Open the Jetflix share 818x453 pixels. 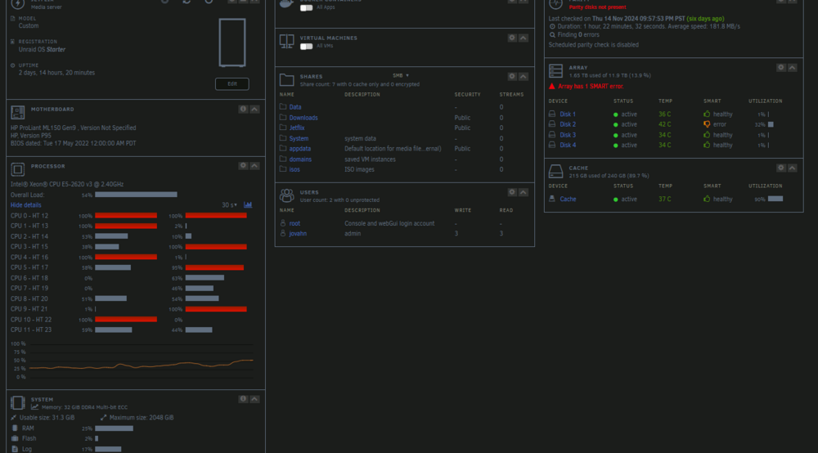coord(297,128)
